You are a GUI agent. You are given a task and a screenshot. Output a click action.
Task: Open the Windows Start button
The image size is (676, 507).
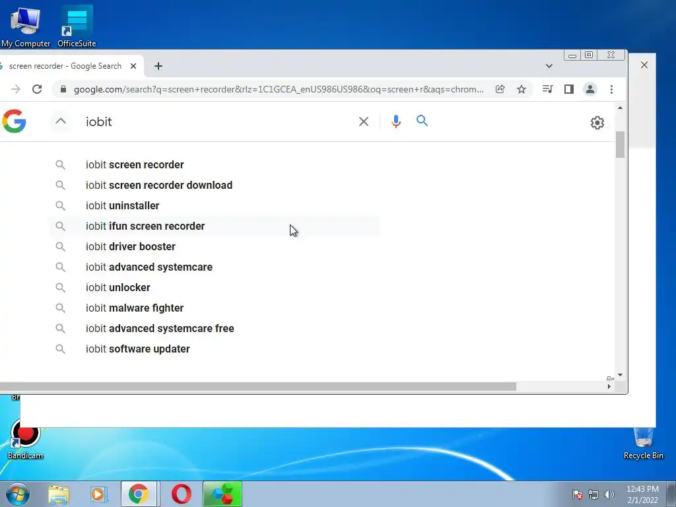pyautogui.click(x=18, y=494)
